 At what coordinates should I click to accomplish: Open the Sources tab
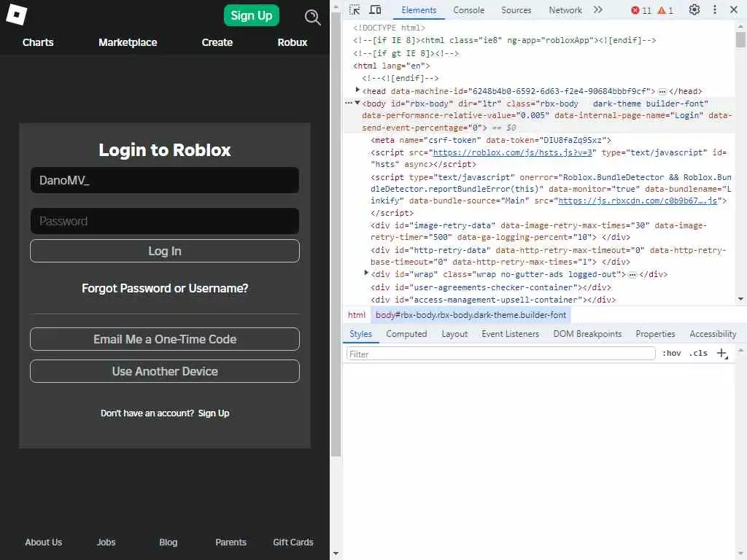click(x=516, y=10)
